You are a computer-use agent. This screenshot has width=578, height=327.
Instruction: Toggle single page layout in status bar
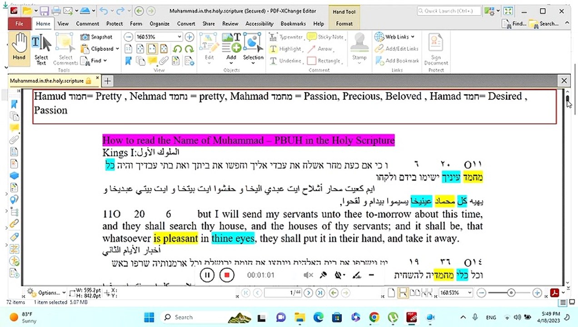[x=391, y=293]
